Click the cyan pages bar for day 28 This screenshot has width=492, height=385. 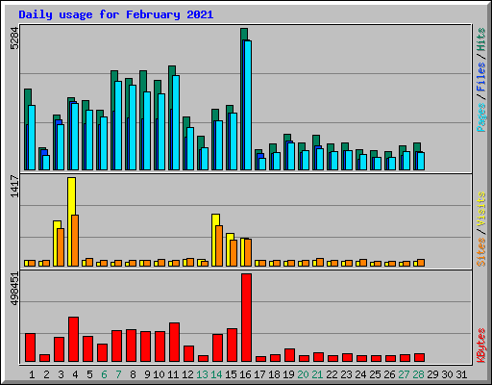tap(421, 161)
